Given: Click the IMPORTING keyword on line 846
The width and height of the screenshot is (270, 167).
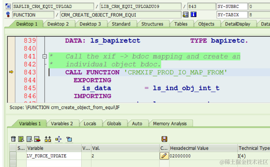Looking at the screenshot, I should point(92,96).
